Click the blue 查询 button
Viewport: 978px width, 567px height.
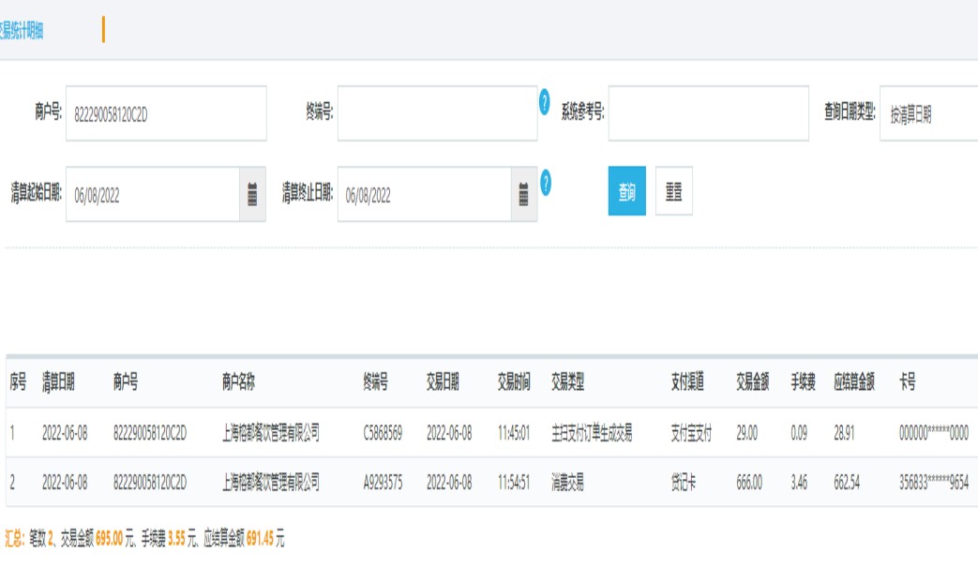coord(626,191)
